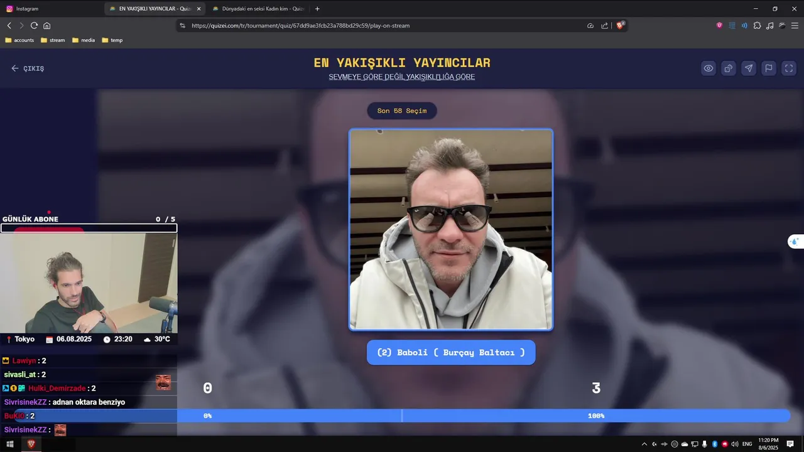
Task: Click the streamer webcam overlay
Action: 89,283
